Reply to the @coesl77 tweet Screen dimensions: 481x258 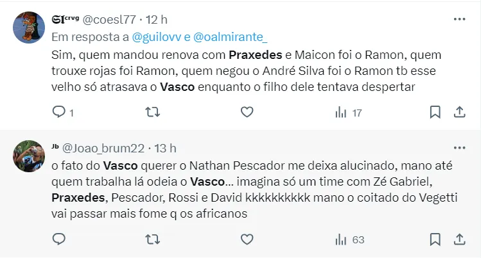click(x=59, y=112)
